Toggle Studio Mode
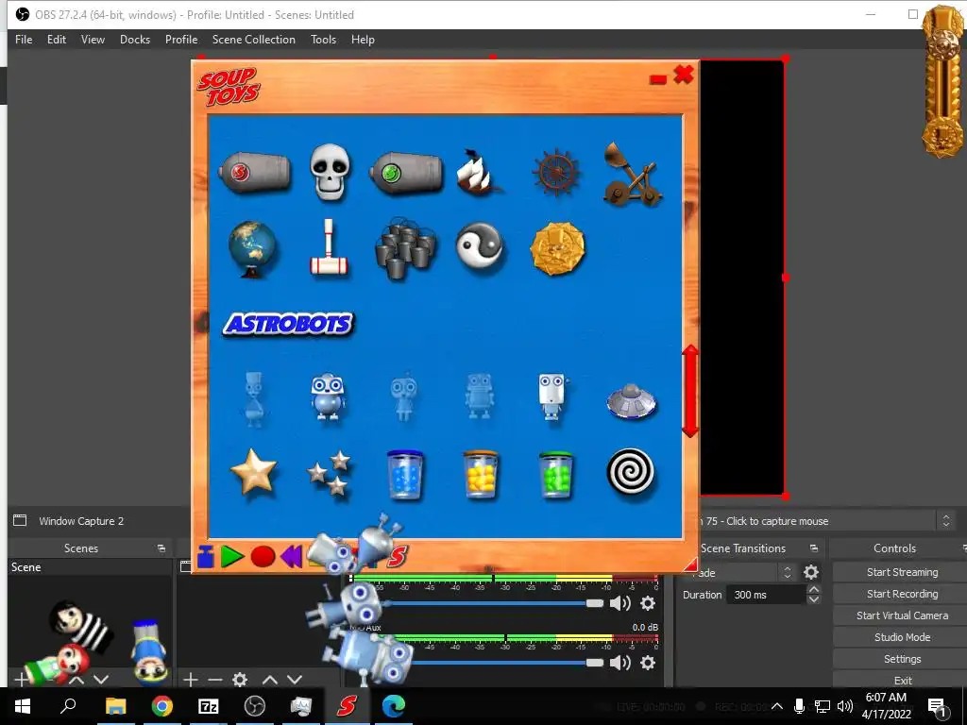967x725 pixels. [x=902, y=637]
